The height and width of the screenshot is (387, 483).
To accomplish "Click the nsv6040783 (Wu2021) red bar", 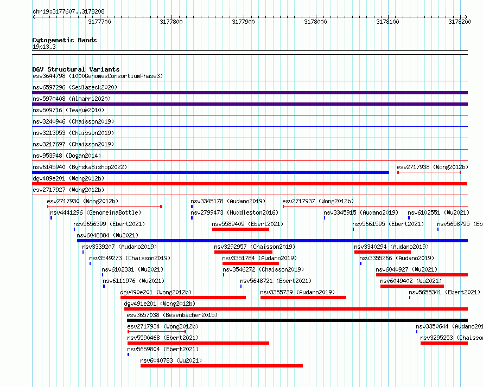I will 221,366.
